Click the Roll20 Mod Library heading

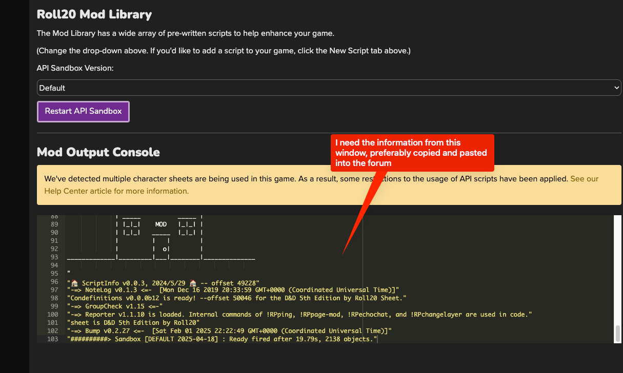pos(94,14)
